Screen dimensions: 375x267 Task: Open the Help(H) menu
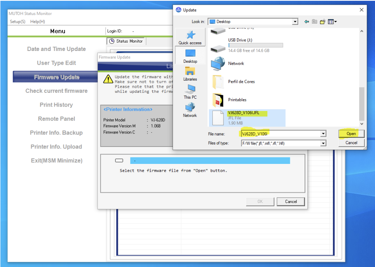[38, 21]
